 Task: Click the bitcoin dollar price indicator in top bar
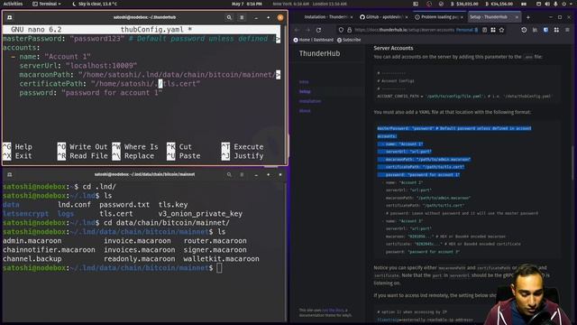(465, 4)
